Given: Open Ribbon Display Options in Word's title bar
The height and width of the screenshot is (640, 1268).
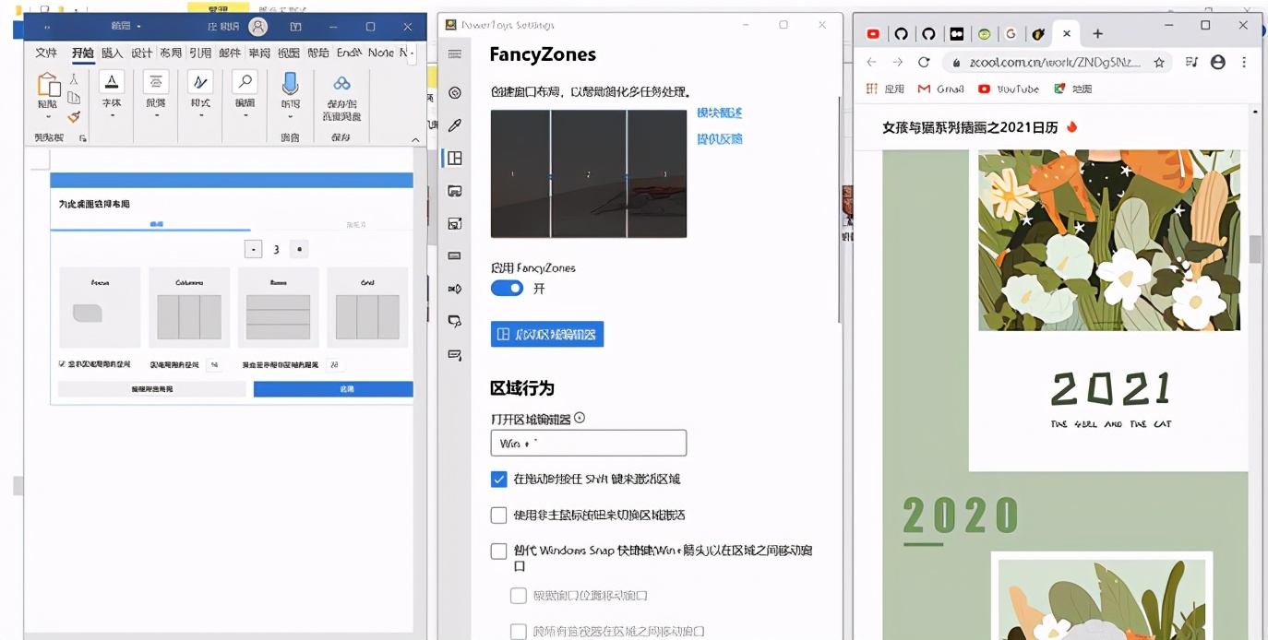Looking at the screenshot, I should [x=295, y=27].
